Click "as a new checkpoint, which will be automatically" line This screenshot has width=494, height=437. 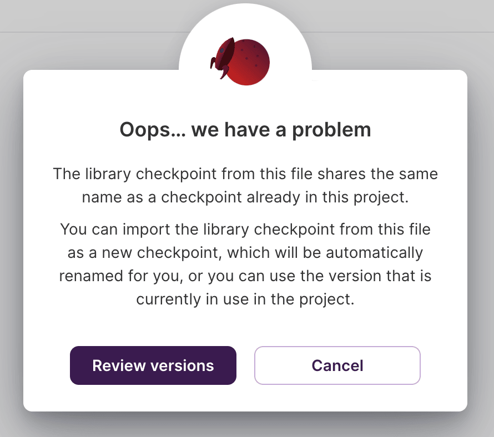(x=245, y=253)
